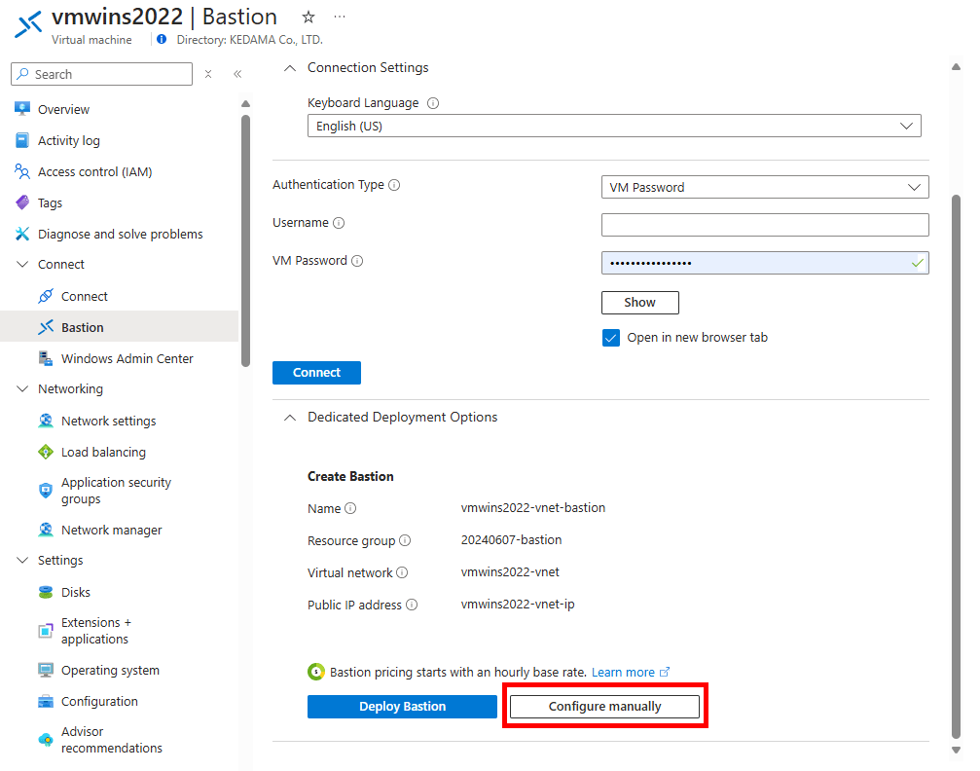Click the VM Password input field

(x=765, y=263)
